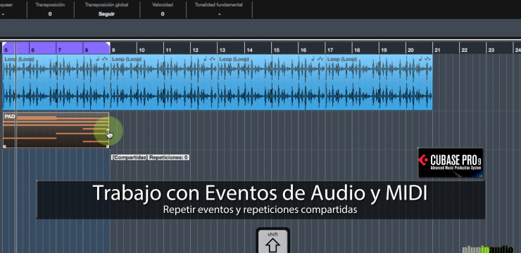521x253 pixels.
Task: Click musical mode note icon on Loop event at bar 13
Action: tap(313, 58)
